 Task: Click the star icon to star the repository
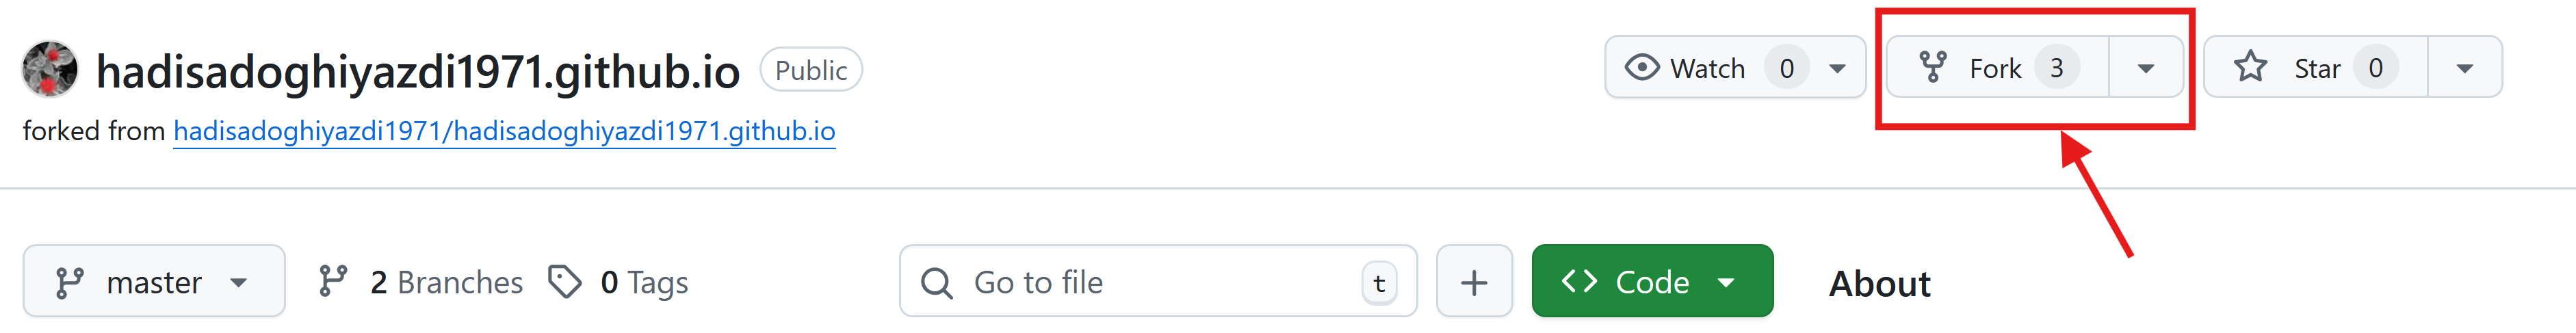(x=2250, y=67)
